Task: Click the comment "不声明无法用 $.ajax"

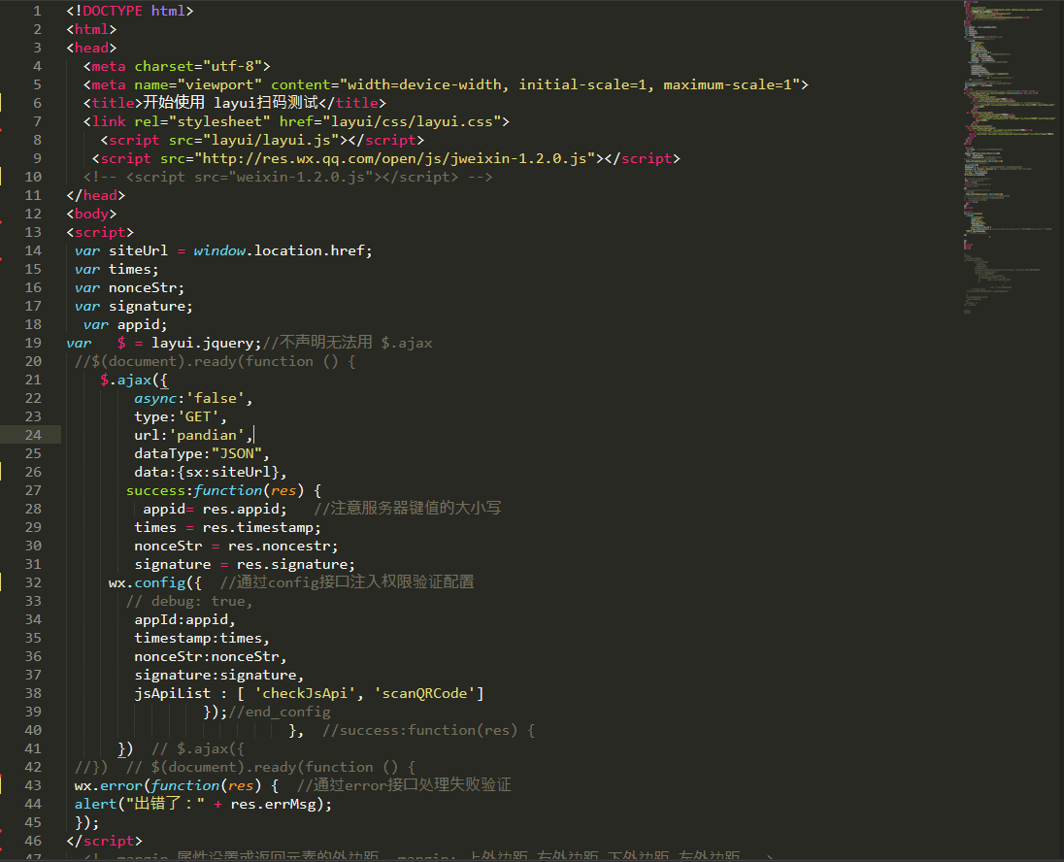Action: [x=355, y=342]
